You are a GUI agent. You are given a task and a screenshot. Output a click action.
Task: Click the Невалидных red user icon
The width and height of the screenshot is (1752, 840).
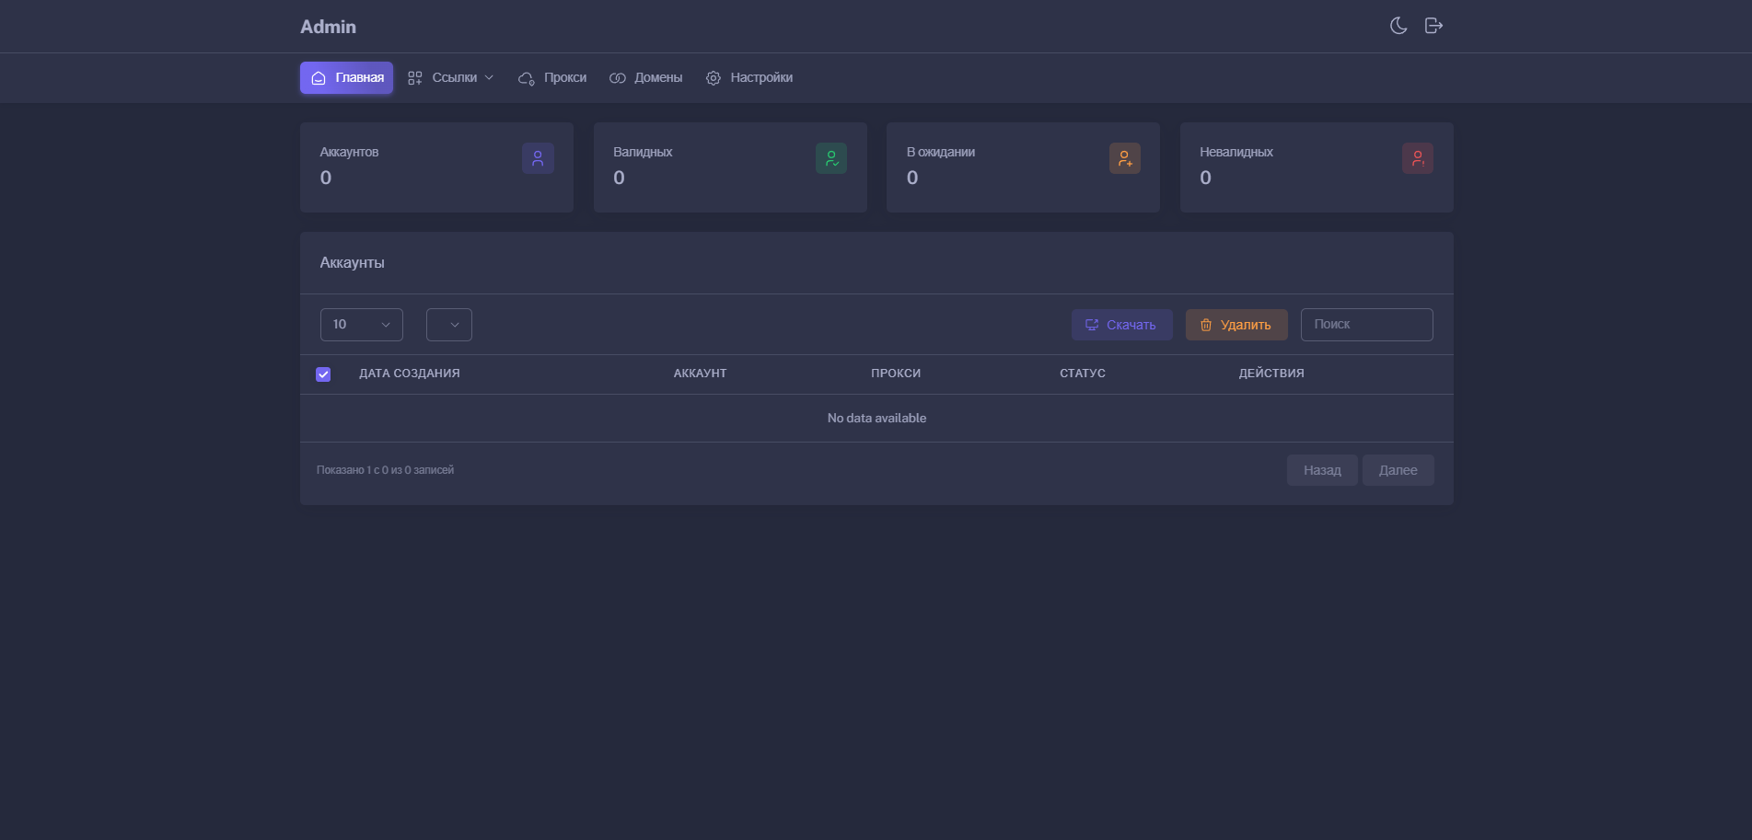click(x=1418, y=158)
